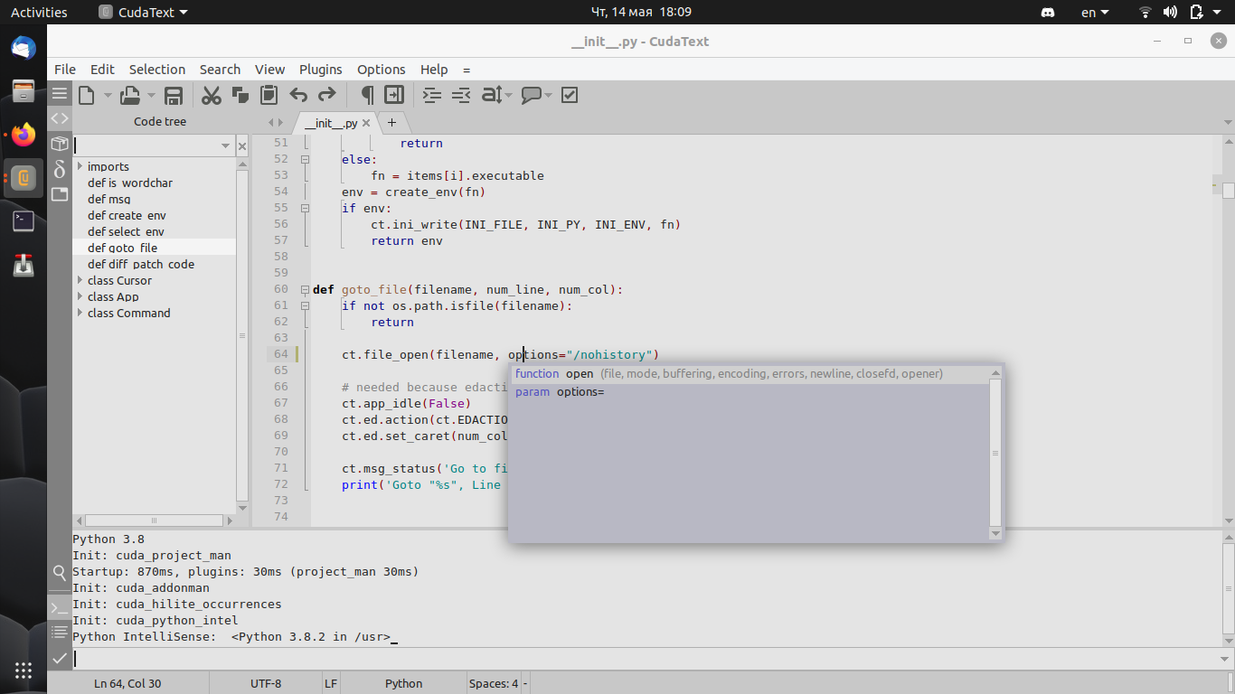
Task: Click the open file folder icon
Action: [x=130, y=95]
